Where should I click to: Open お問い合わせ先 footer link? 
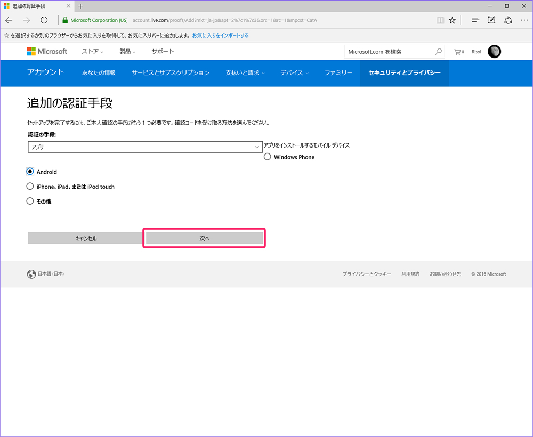(x=445, y=274)
